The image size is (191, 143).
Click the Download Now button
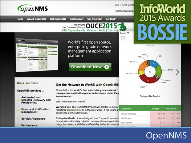point(90,67)
